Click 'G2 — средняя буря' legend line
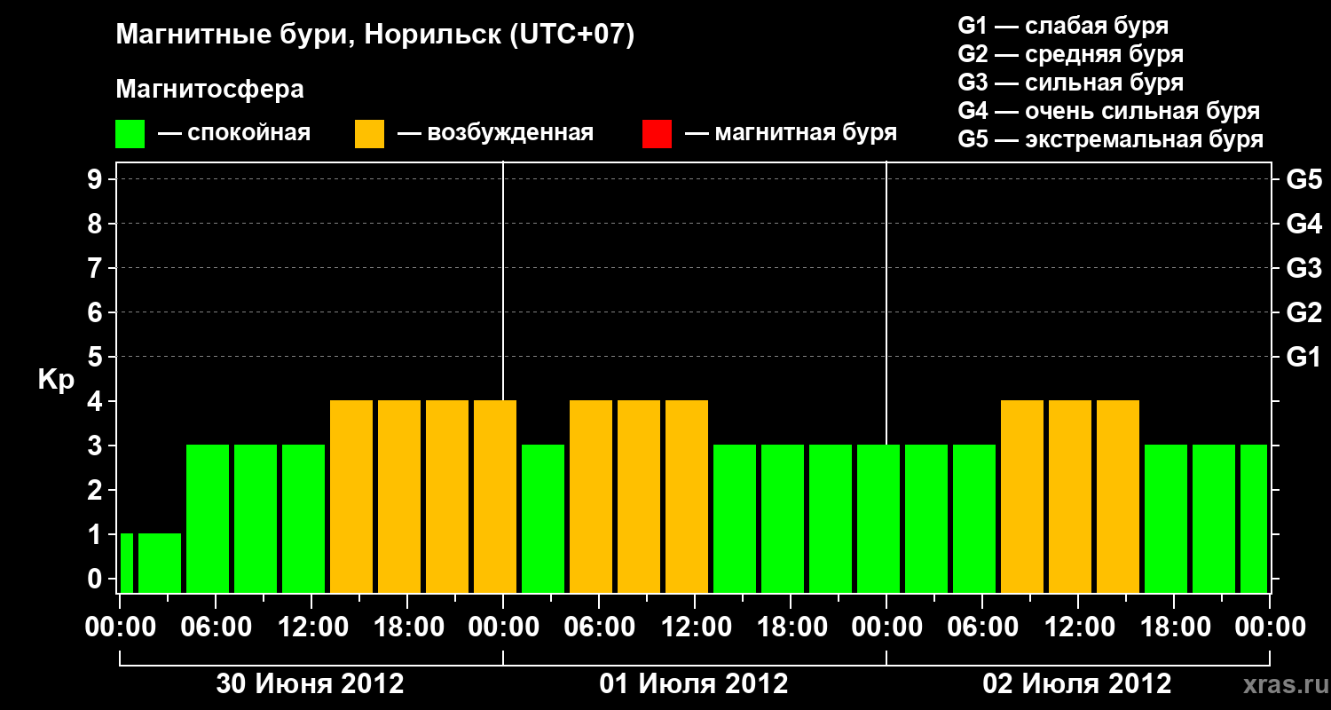Viewport: 1331px width, 710px height. [1071, 54]
